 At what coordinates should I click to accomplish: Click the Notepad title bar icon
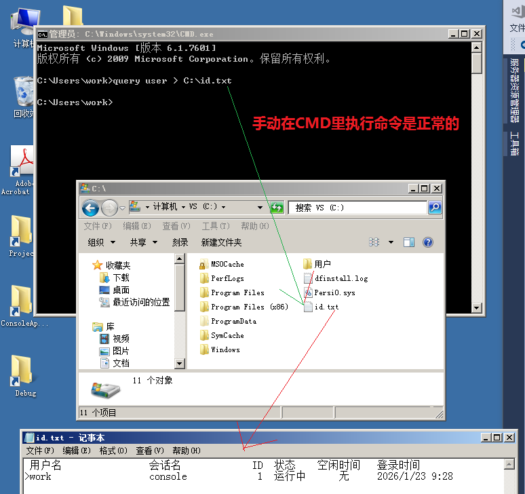click(29, 438)
